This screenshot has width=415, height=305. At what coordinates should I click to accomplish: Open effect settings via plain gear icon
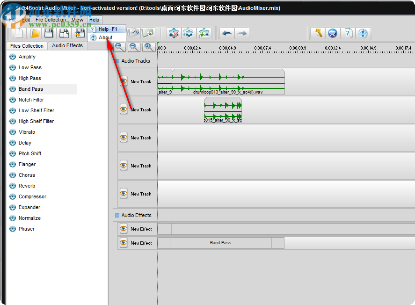tap(189, 33)
